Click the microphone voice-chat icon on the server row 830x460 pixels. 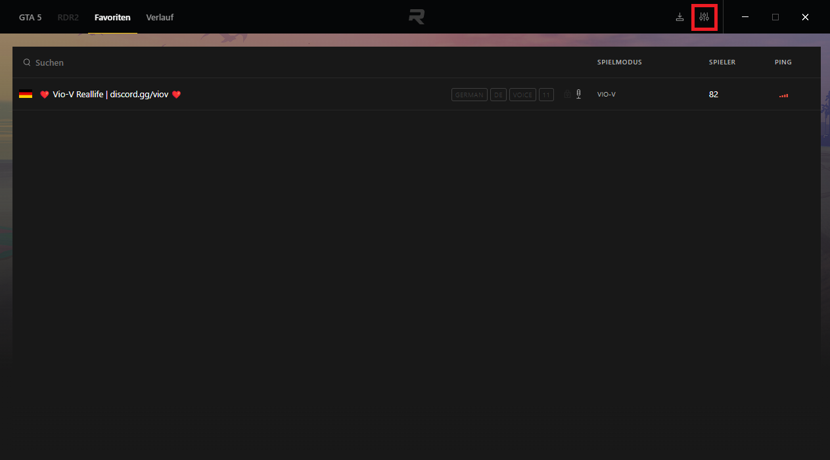click(x=578, y=94)
